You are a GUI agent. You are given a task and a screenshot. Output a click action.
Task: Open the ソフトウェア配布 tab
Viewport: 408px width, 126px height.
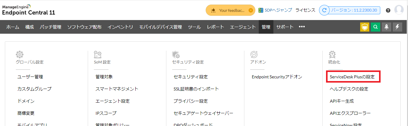point(84,27)
